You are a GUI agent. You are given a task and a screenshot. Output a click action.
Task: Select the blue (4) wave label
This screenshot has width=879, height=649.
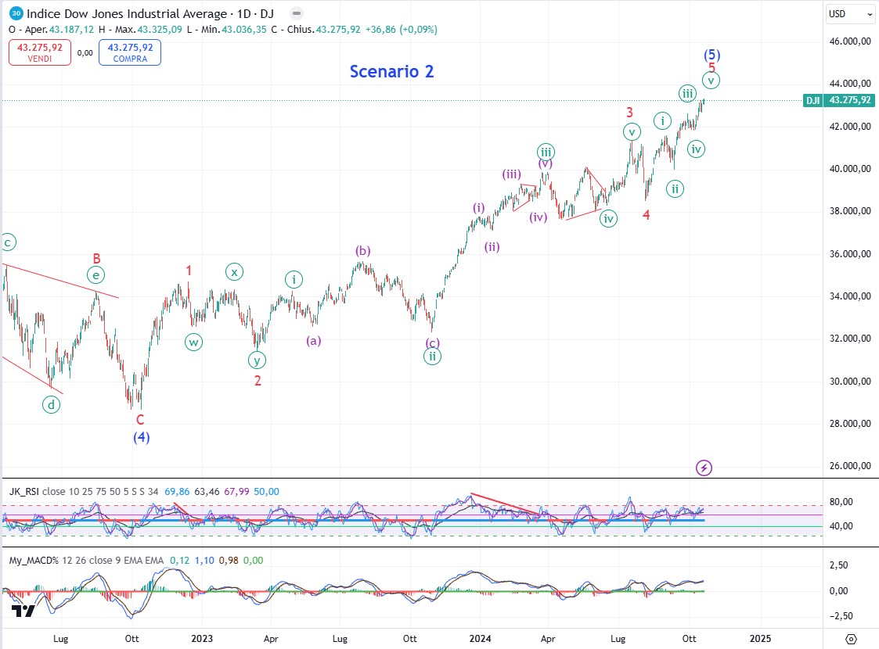pyautogui.click(x=141, y=437)
